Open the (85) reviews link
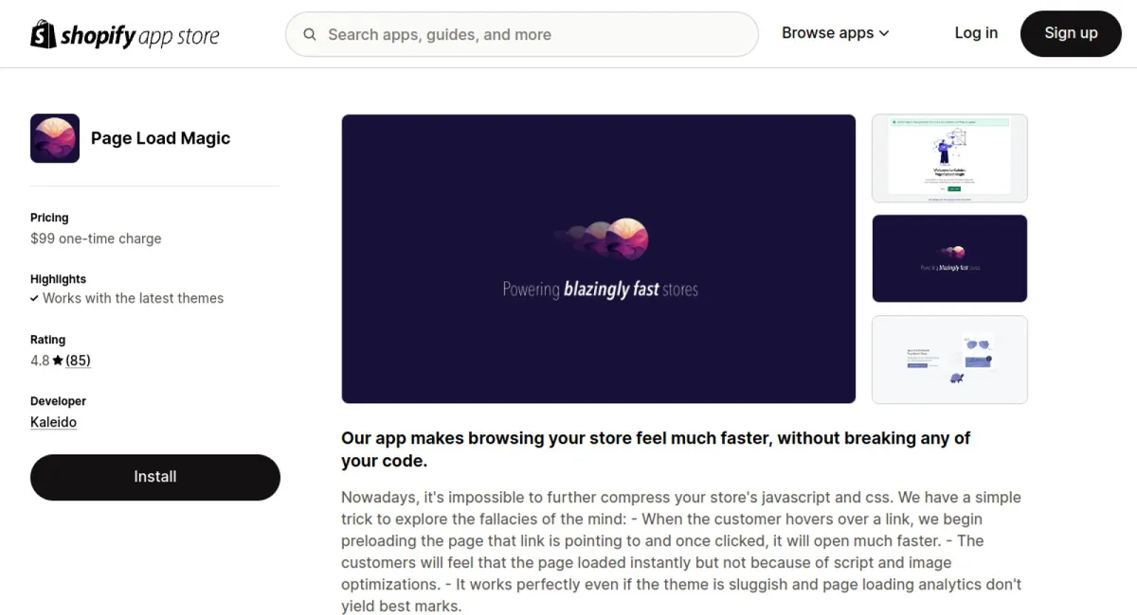This screenshot has width=1137, height=615. pyautogui.click(x=78, y=360)
